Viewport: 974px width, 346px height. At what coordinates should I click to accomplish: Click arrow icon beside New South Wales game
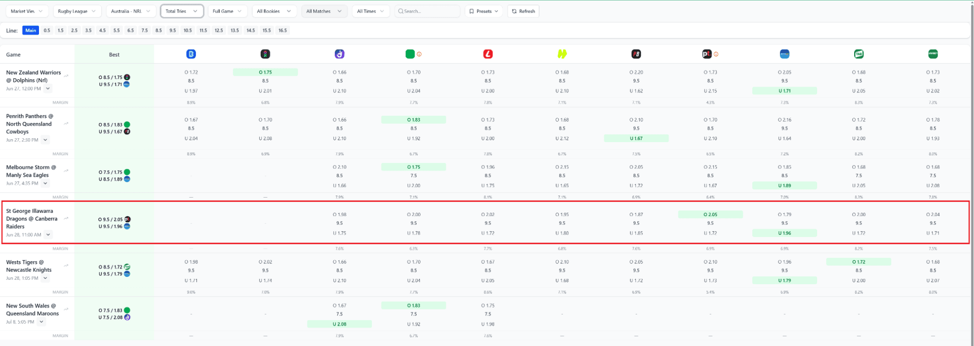pos(66,310)
